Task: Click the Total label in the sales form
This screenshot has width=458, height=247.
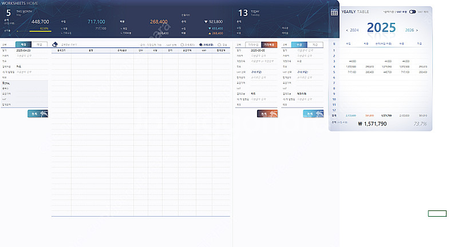Action: coord(6,83)
